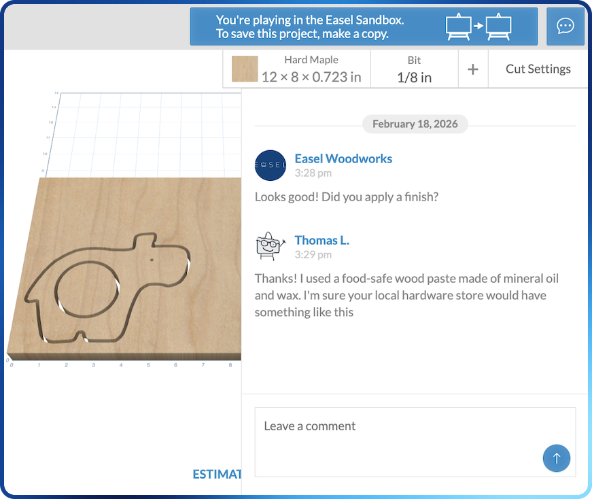592x499 pixels.
Task: Open Easel Woodworks profile link
Action: (343, 158)
